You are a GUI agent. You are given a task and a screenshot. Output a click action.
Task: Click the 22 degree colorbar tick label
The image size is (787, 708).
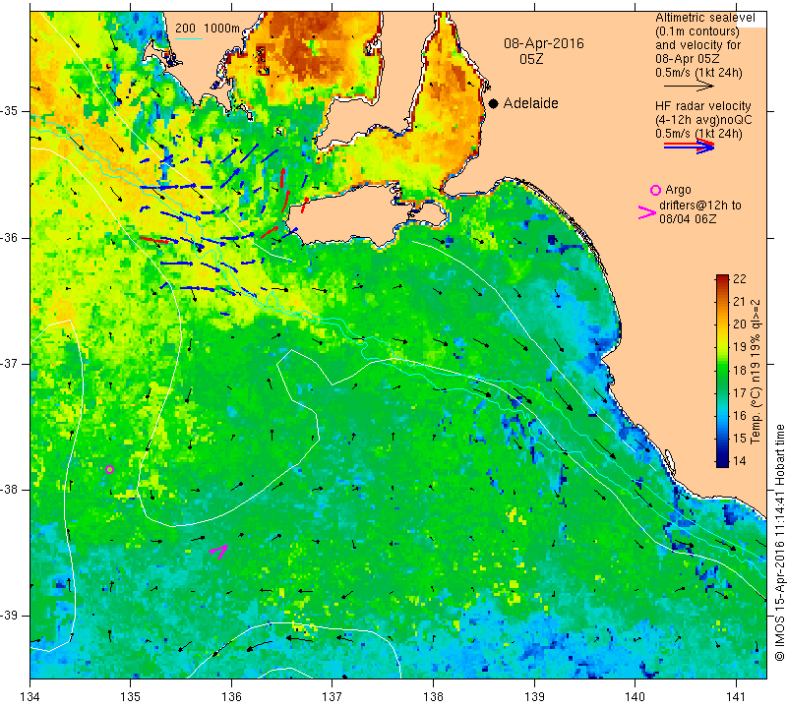point(740,279)
